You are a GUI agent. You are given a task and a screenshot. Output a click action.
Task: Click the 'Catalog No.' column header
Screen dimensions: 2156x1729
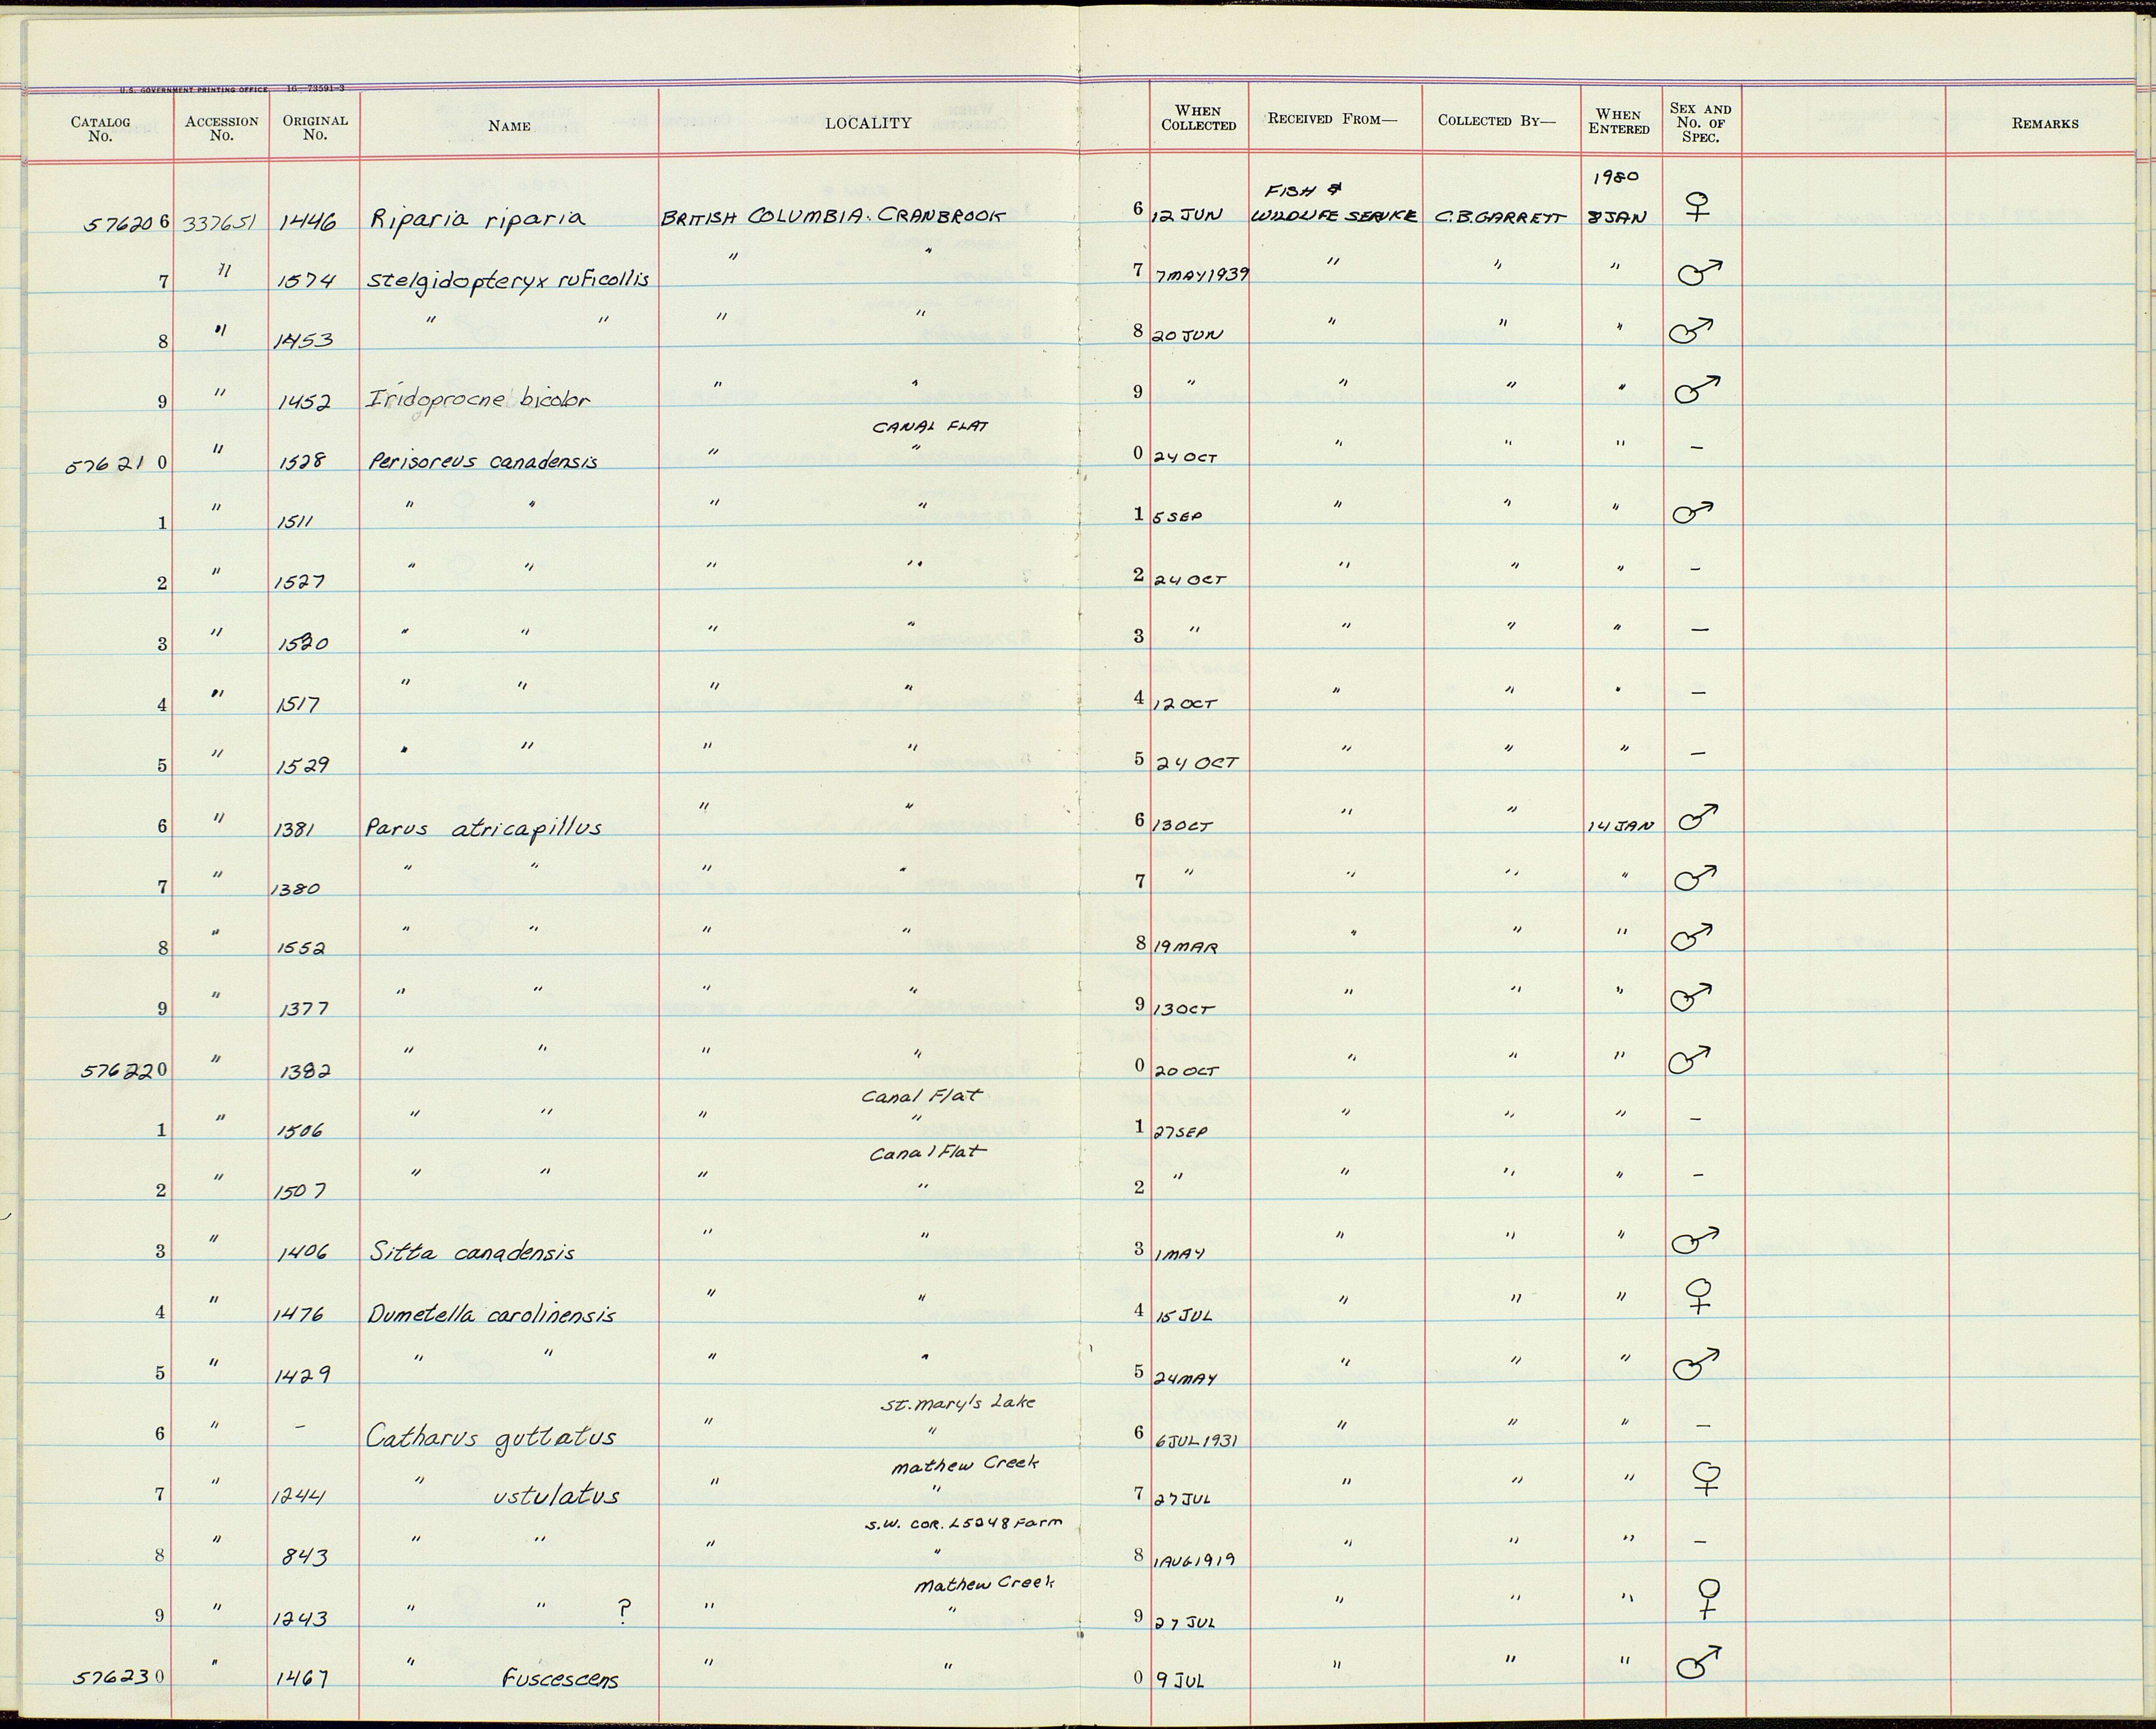click(x=100, y=129)
